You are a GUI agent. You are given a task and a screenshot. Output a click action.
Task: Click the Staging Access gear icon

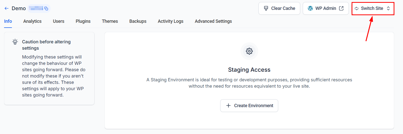[249, 51]
